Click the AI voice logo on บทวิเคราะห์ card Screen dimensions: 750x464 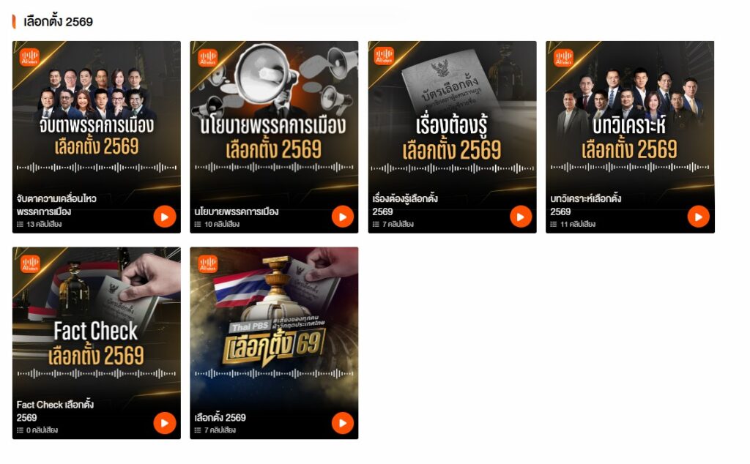563,57
